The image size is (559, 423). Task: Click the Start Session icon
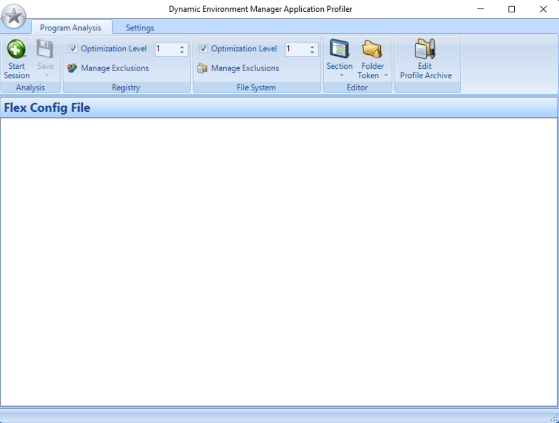[x=16, y=50]
